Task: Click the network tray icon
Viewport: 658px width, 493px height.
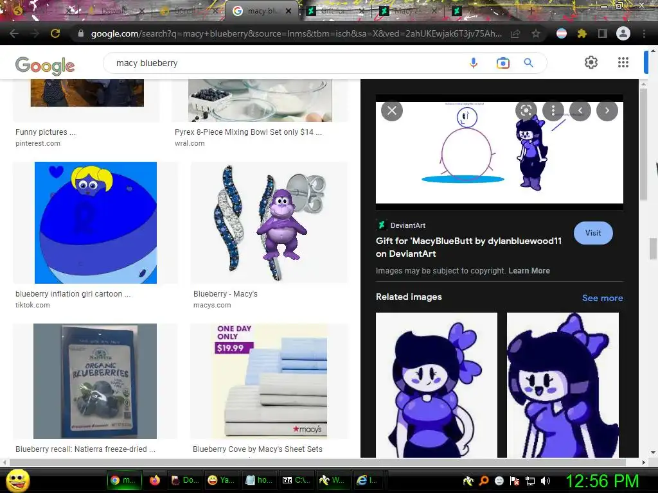Action: 530,481
